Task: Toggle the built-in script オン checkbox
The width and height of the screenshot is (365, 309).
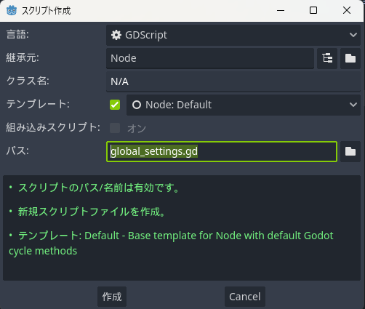Action: pos(115,128)
